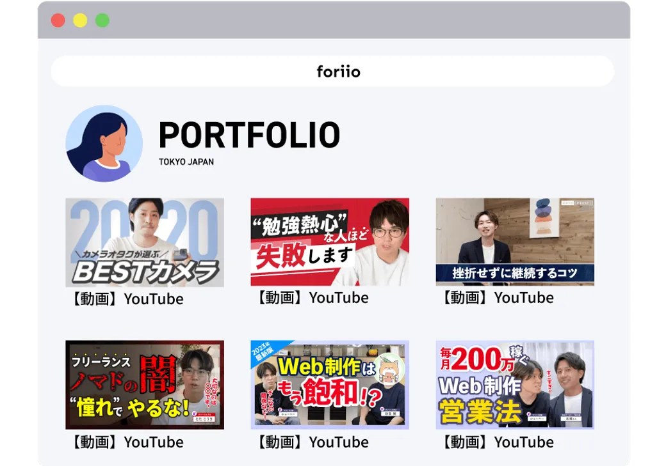The width and height of the screenshot is (666, 466).
Task: Click the foriio address bar
Action: tap(332, 71)
